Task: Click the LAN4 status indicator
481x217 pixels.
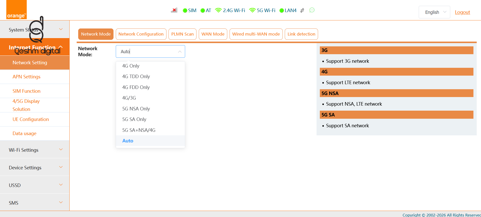Action: coord(282,10)
